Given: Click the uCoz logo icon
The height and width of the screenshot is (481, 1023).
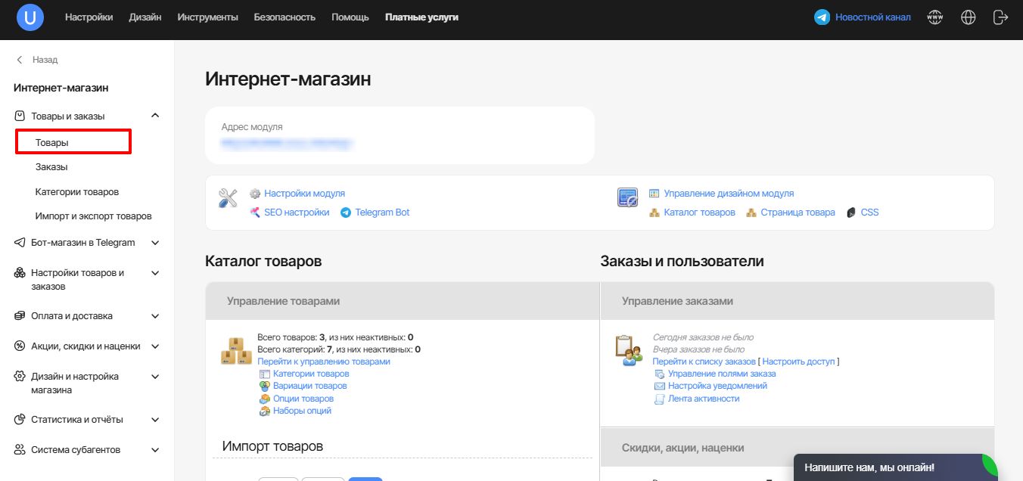Looking at the screenshot, I should [30, 17].
